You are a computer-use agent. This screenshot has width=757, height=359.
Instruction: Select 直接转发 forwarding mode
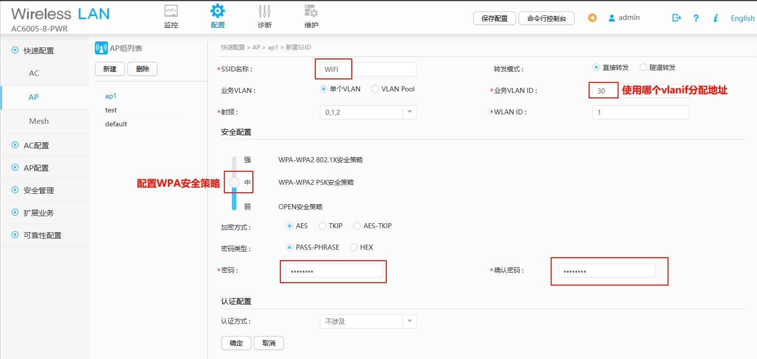(596, 67)
